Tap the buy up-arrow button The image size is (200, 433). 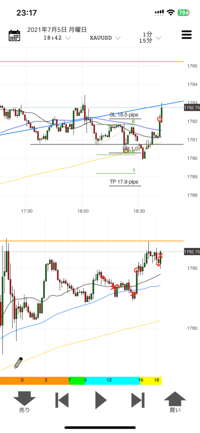(175, 402)
